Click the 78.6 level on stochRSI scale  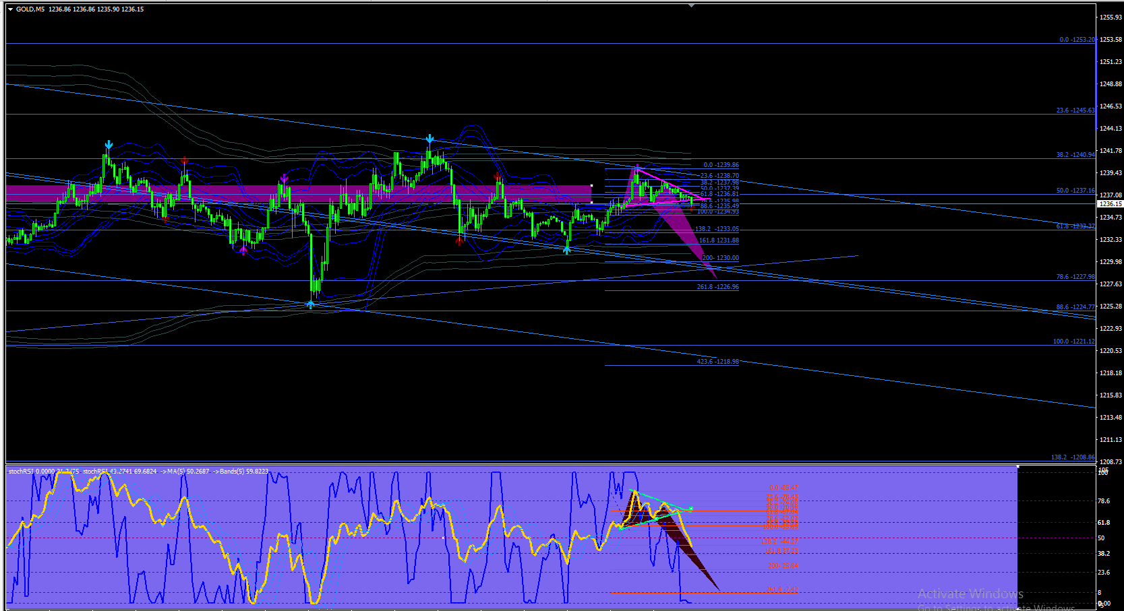point(1104,501)
